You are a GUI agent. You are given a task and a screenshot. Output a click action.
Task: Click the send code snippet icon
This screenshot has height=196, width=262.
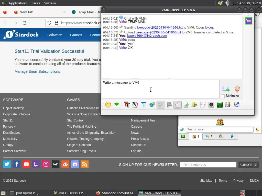[203, 105]
